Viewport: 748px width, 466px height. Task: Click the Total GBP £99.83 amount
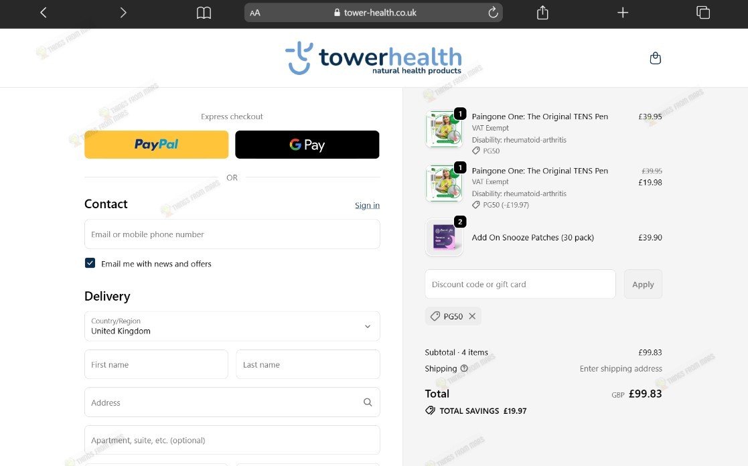click(637, 394)
